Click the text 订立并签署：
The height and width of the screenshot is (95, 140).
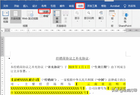tap(19, 71)
